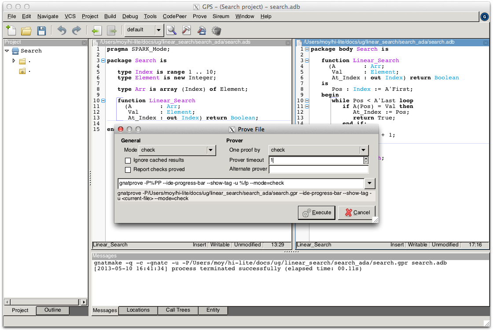
Task: Click Unmodified status in search.adb status bar
Action: [x=445, y=245]
